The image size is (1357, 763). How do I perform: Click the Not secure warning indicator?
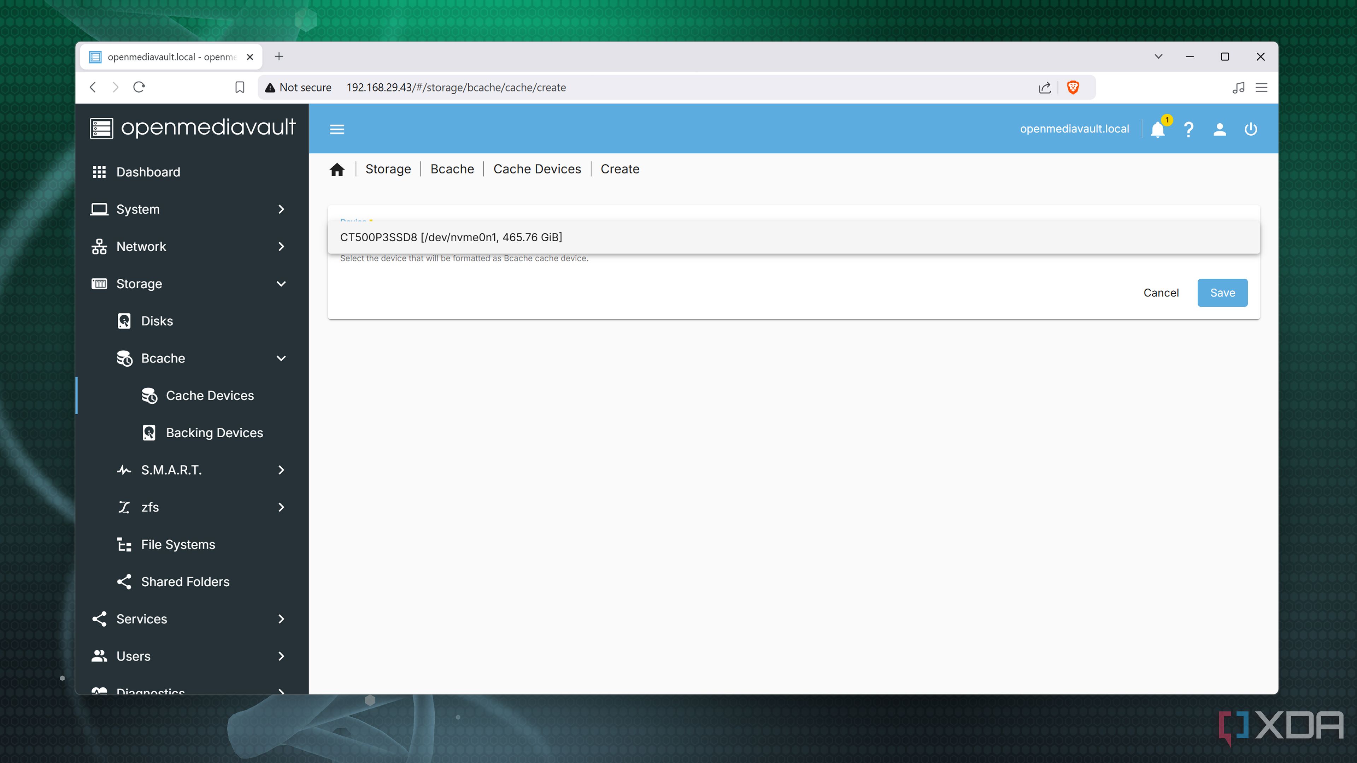click(298, 87)
